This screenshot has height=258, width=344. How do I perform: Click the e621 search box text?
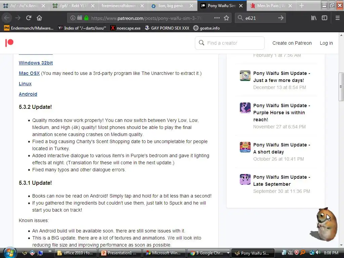(251, 18)
